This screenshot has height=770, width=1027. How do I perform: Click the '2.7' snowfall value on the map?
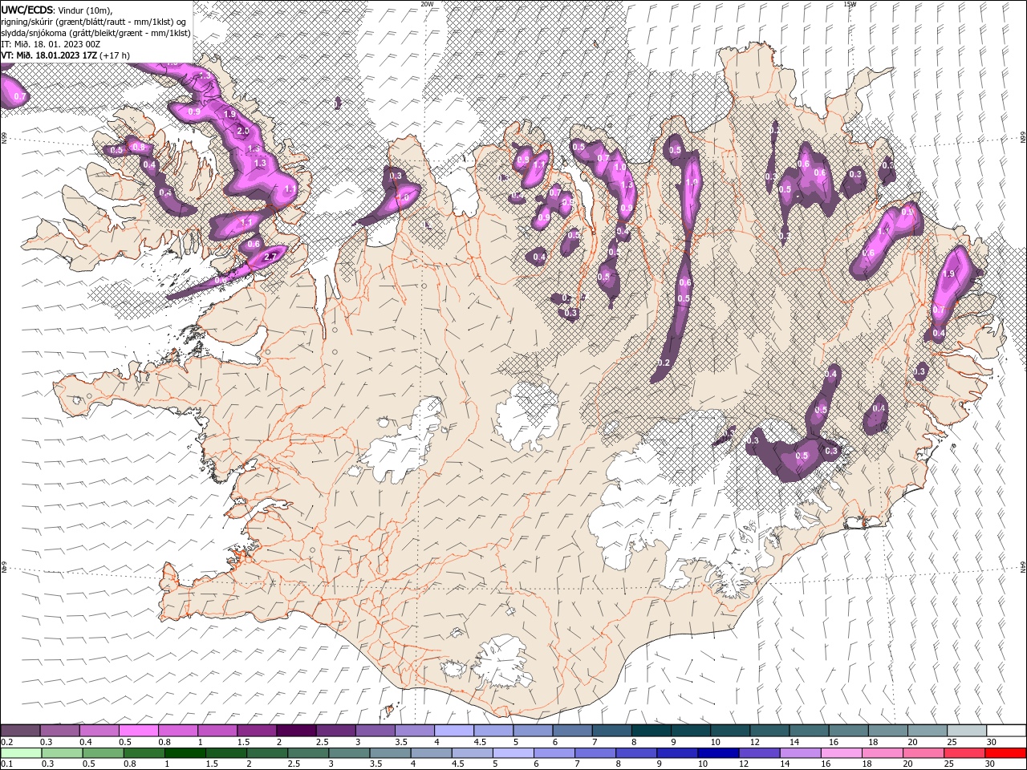point(270,257)
